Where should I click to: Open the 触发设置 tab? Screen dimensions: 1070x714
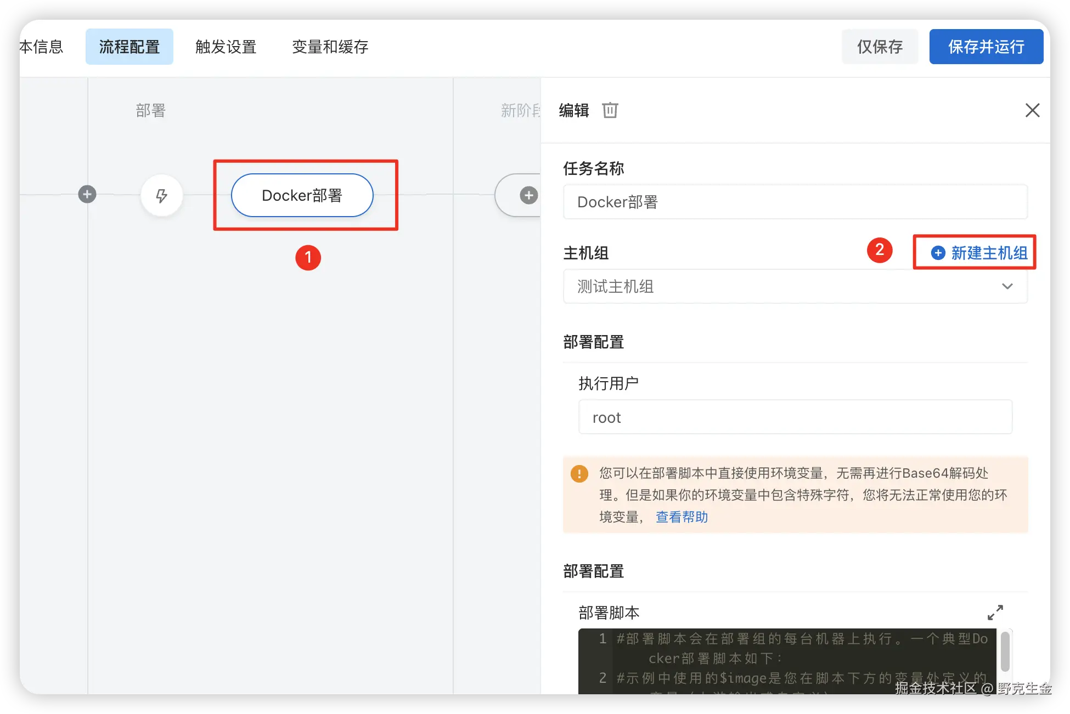[226, 47]
